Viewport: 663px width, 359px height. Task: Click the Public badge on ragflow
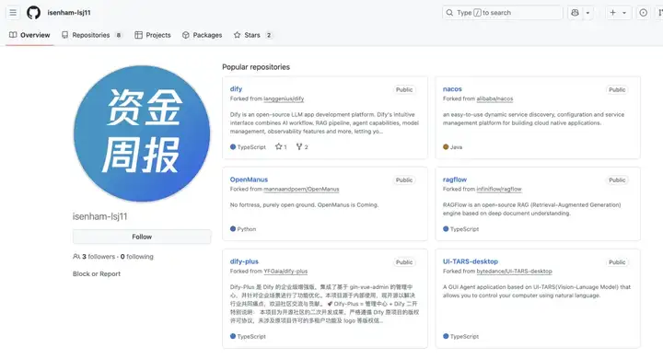tap(617, 180)
